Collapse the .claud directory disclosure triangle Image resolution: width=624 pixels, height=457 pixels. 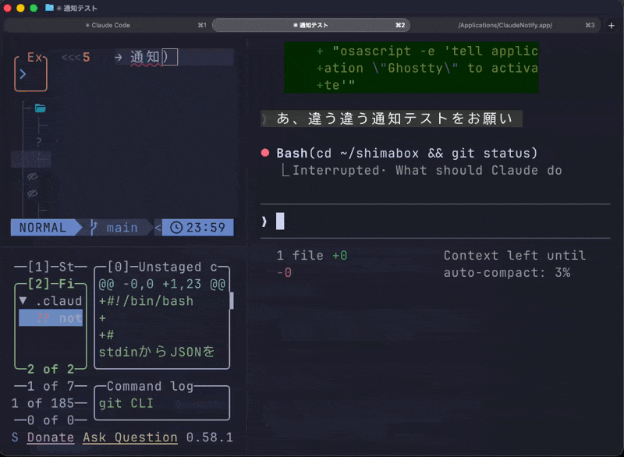coord(22,301)
